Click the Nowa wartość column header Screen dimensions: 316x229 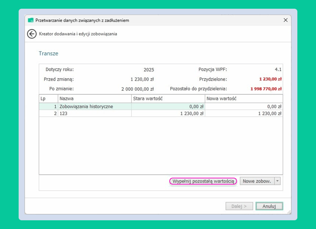(x=244, y=98)
